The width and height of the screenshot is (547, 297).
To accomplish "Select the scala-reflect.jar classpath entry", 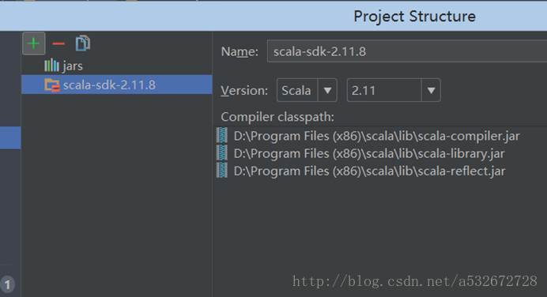I will pos(369,171).
